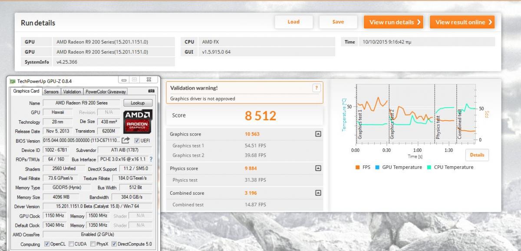The image size is (521, 251).
Task: Click the BIOS share export icon in GPU-Z
Action: tap(125, 140)
